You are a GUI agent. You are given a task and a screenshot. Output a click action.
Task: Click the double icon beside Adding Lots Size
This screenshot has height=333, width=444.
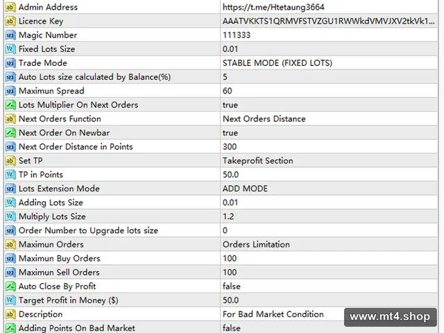pyautogui.click(x=10, y=203)
